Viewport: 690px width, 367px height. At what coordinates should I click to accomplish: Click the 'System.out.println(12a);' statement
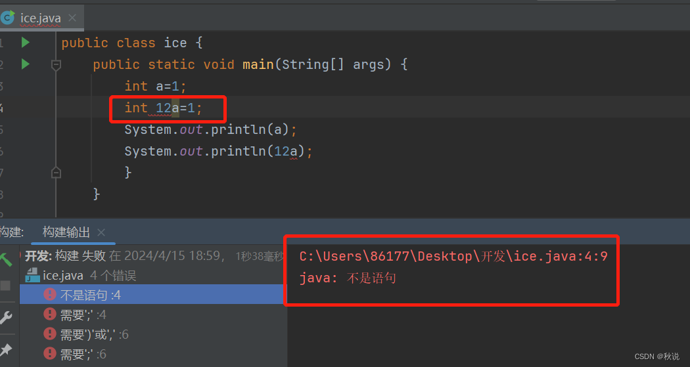point(218,151)
